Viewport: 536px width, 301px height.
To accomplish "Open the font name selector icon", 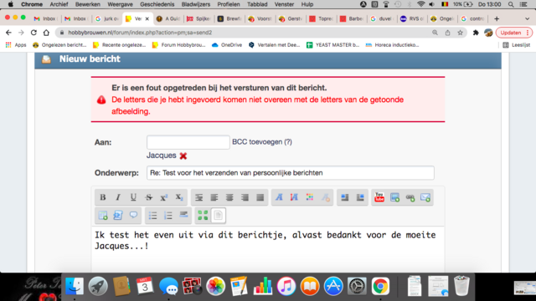I will click(279, 197).
